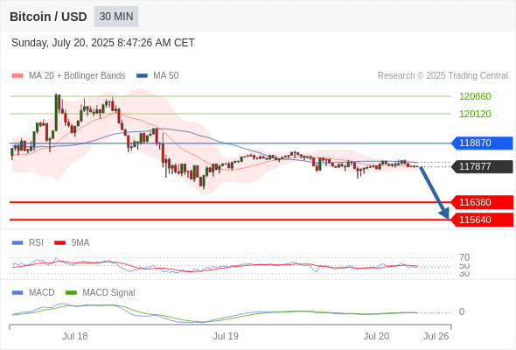Click the green 120120 resistance level
The image size is (516, 350).
tap(475, 114)
